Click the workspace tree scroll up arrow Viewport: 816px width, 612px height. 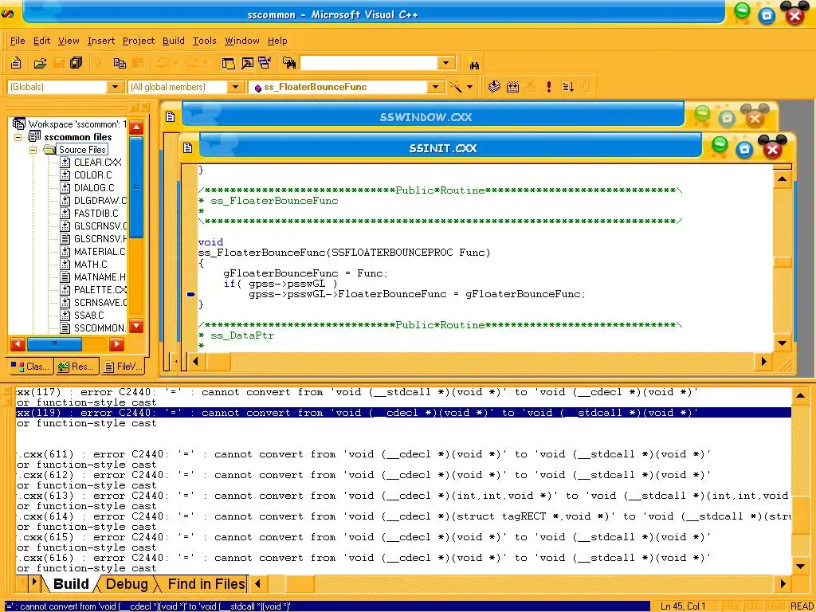[x=136, y=127]
